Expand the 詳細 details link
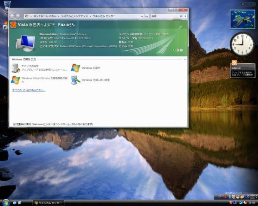The image size is (258, 206). click(x=178, y=50)
